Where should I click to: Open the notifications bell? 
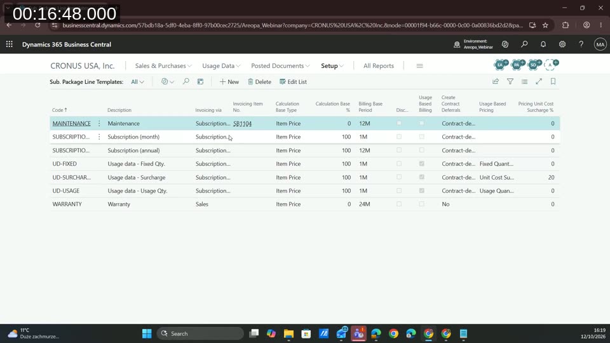coord(543,44)
